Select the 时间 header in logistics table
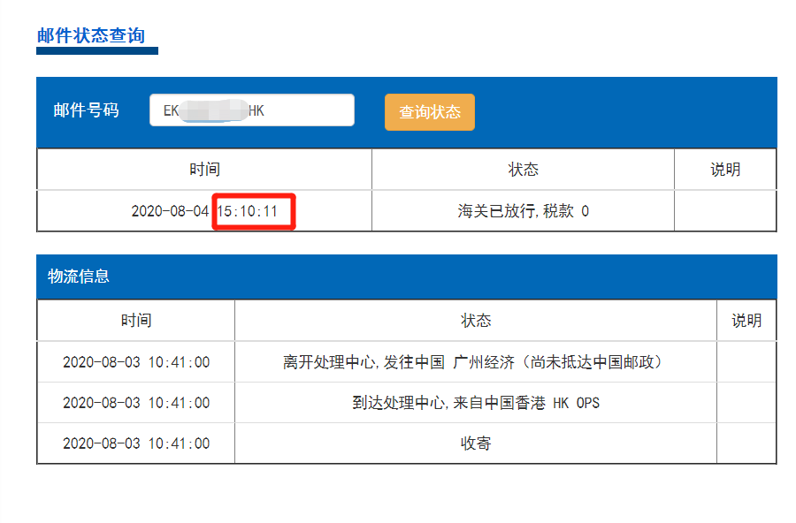The image size is (796, 523). pyautogui.click(x=134, y=321)
